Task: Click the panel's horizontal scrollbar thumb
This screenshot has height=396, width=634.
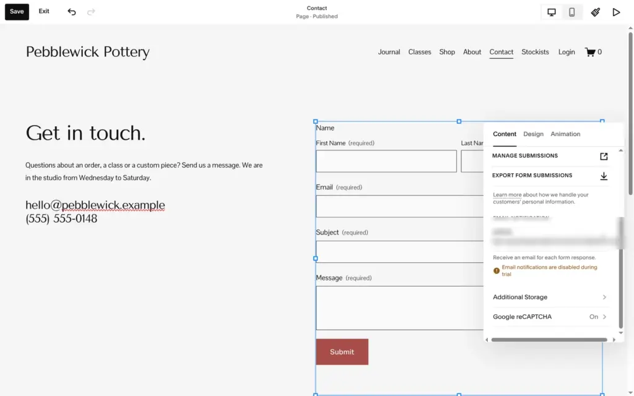Action: tap(549, 340)
